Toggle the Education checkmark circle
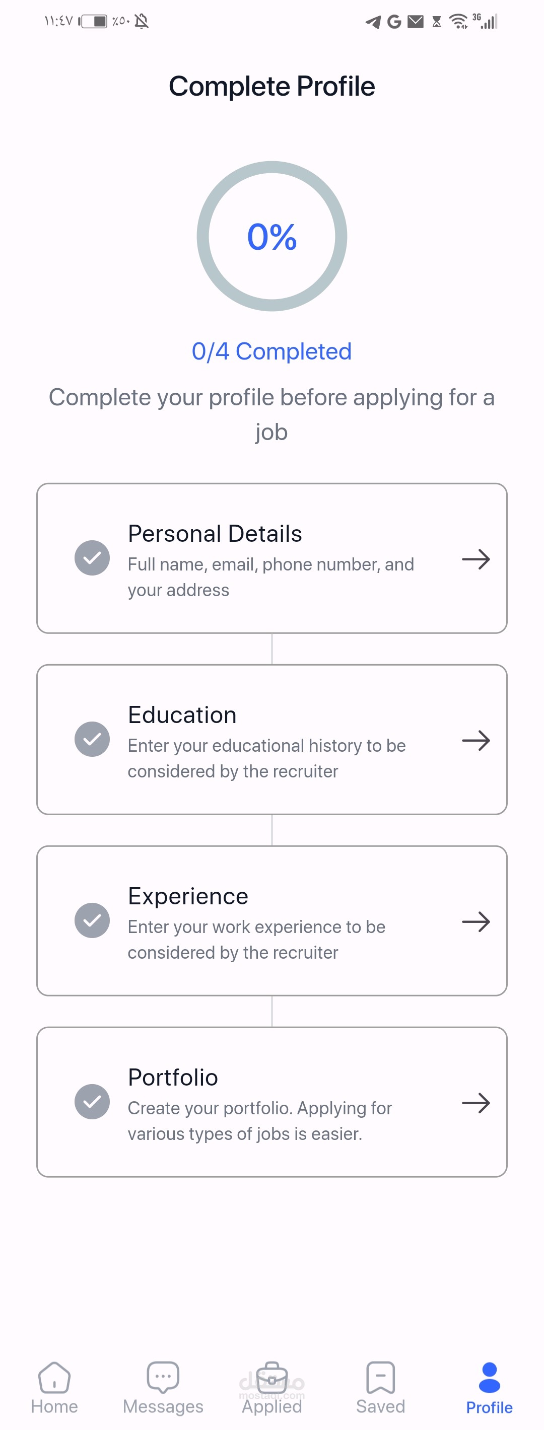The width and height of the screenshot is (544, 1430). (x=92, y=739)
